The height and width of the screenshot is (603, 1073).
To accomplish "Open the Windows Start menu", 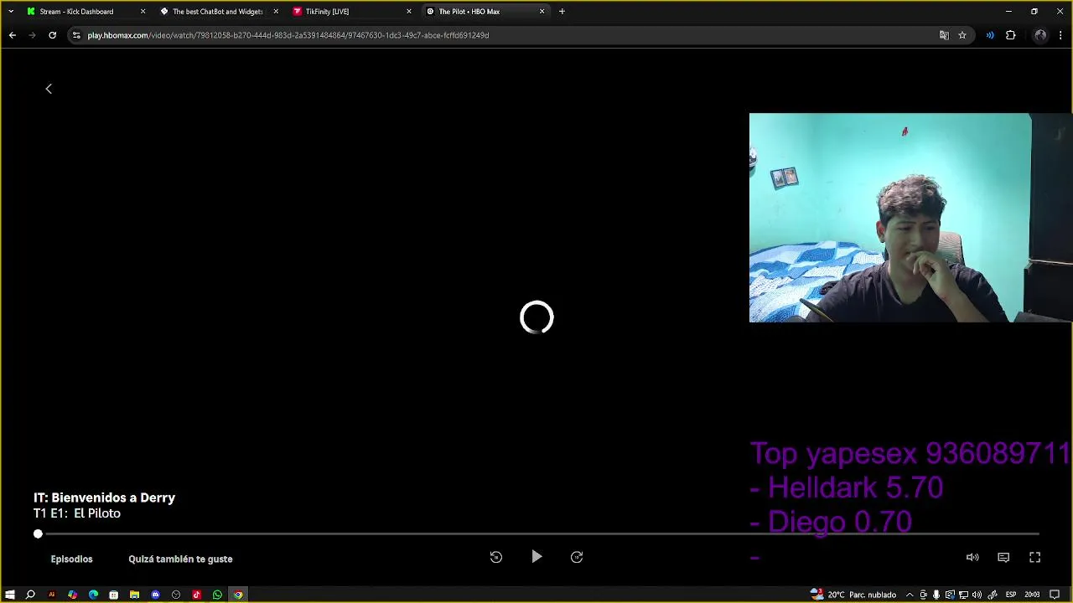I will [10, 595].
